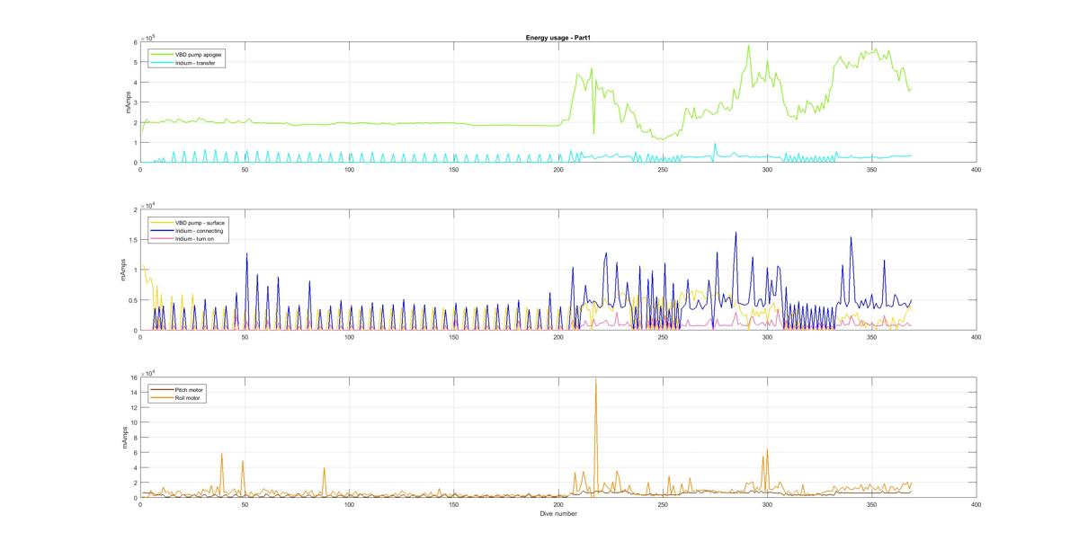Select the 'Energy usage - Part1' chart title
This screenshot has width=1079, height=559.
pyautogui.click(x=557, y=37)
